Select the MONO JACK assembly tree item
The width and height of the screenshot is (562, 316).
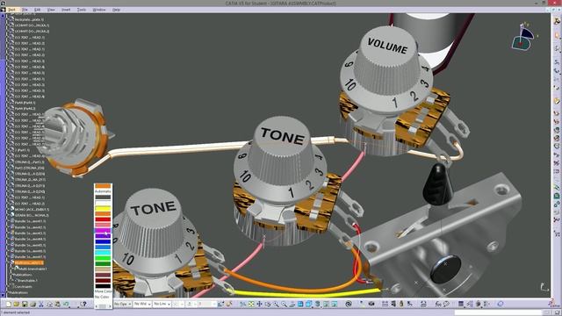(x=32, y=209)
